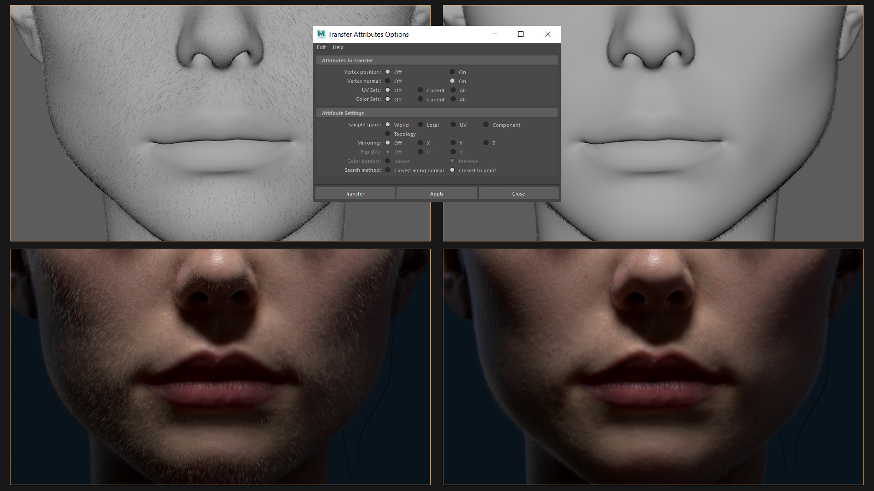The width and height of the screenshot is (874, 491).
Task: Choose Topology sample space
Action: point(388,134)
